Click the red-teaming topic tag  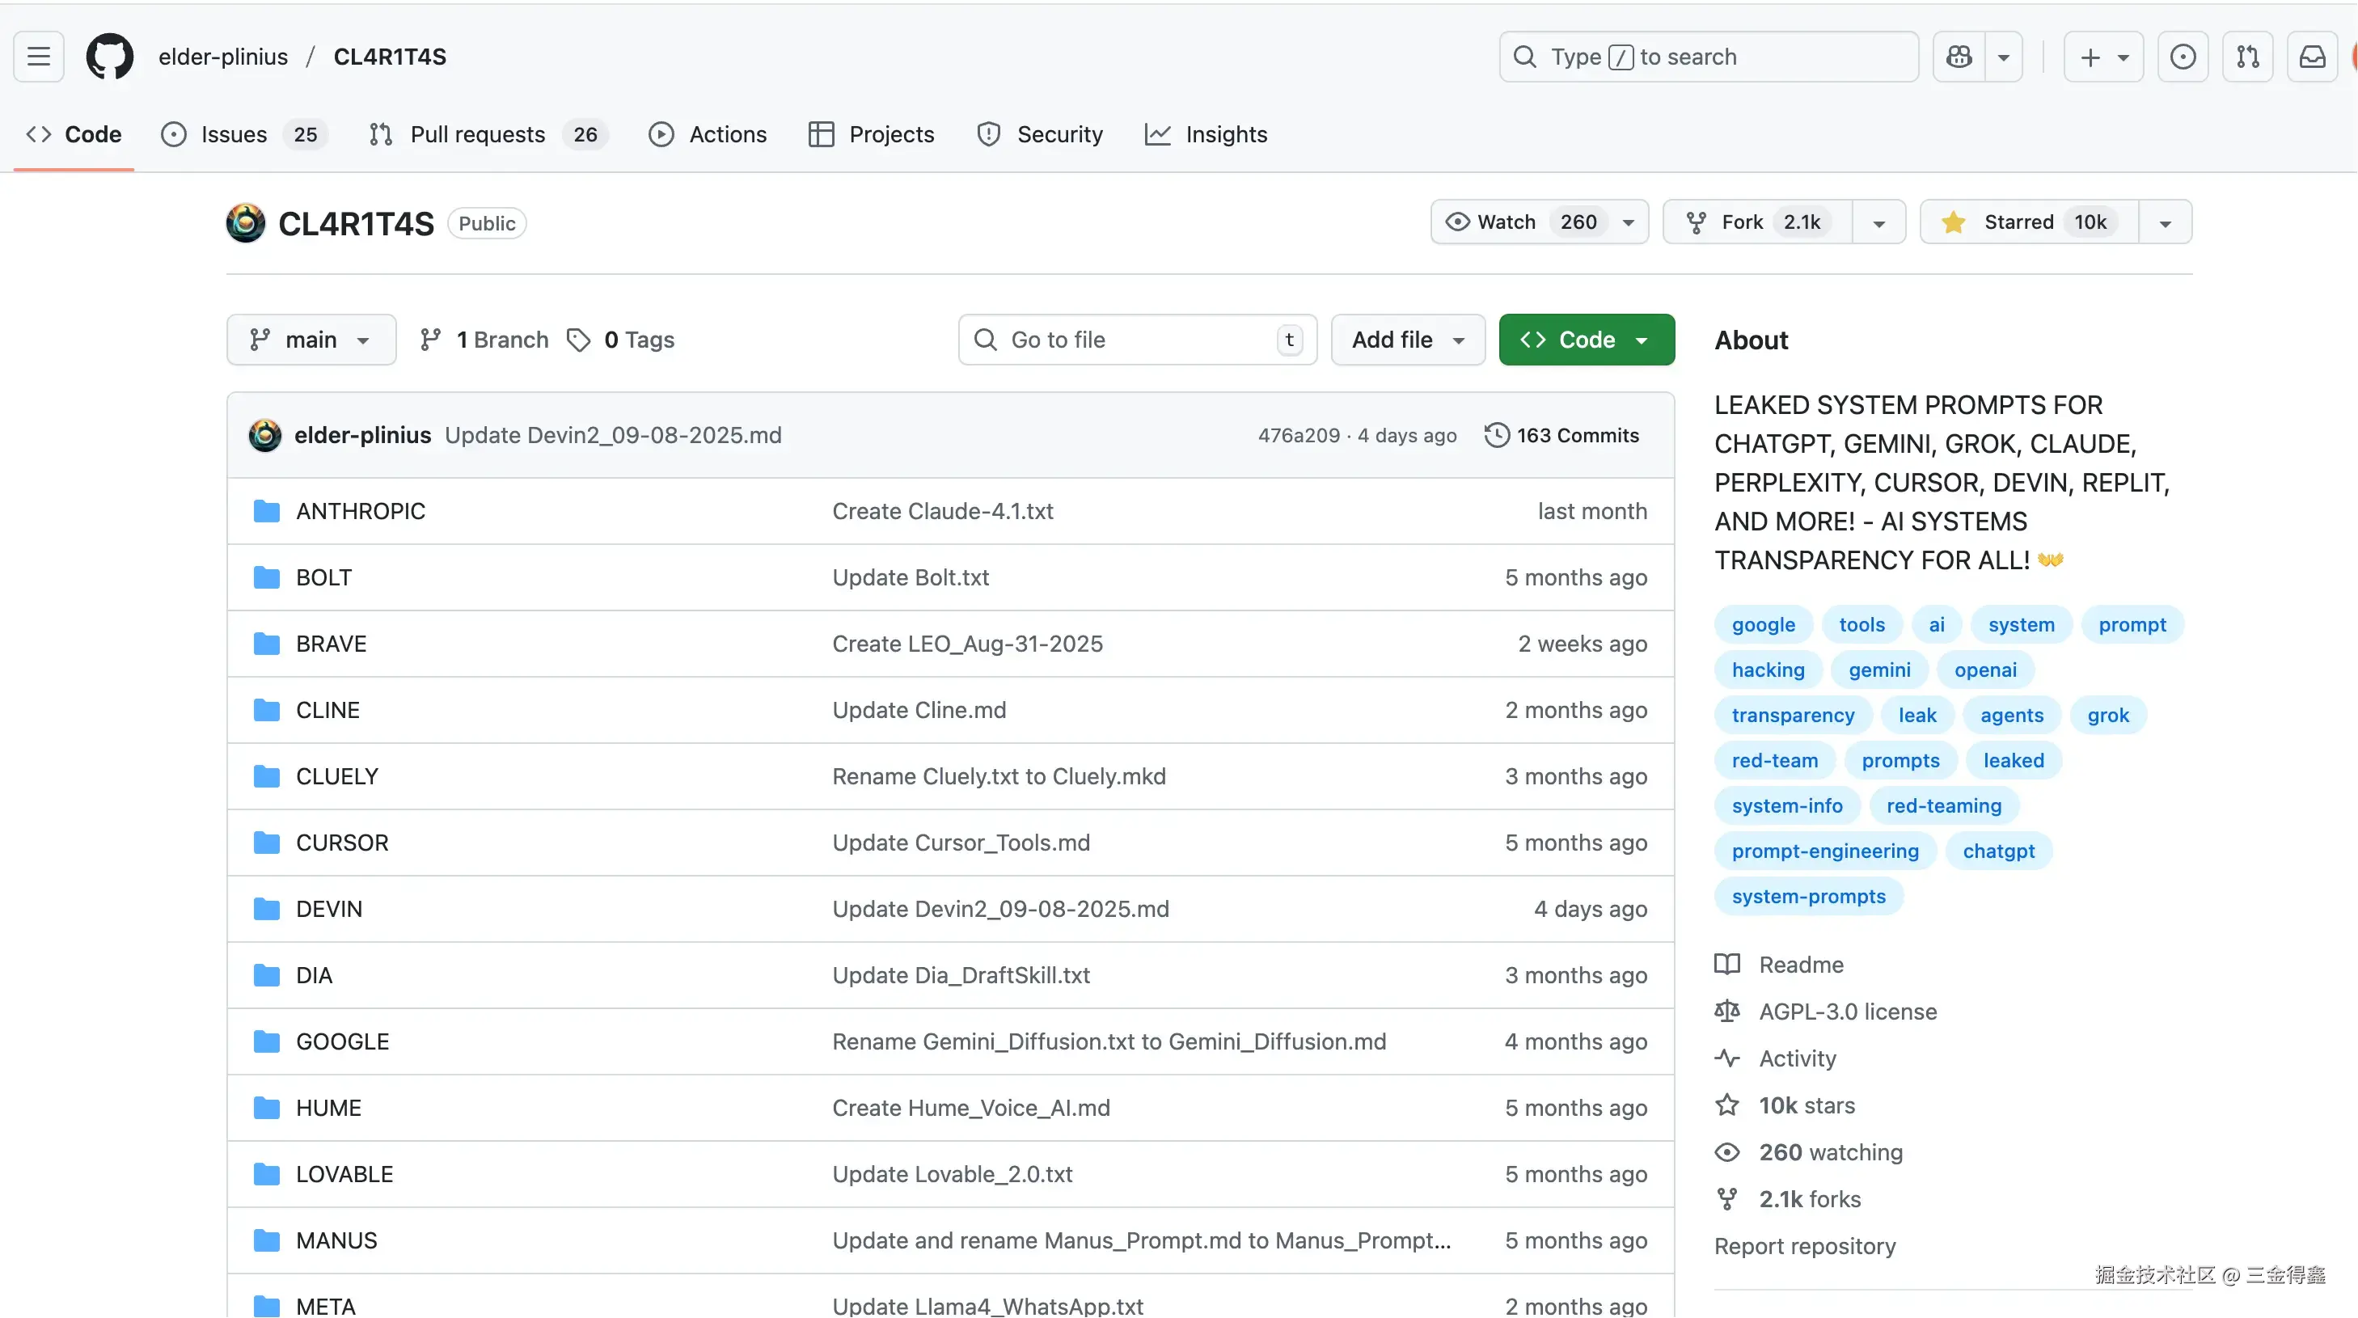coord(1943,805)
